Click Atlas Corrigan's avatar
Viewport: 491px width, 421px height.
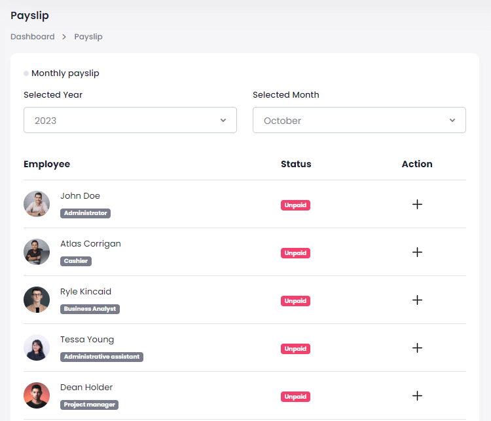click(x=37, y=252)
